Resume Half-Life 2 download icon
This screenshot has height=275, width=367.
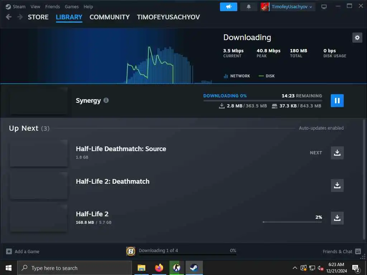point(337,218)
